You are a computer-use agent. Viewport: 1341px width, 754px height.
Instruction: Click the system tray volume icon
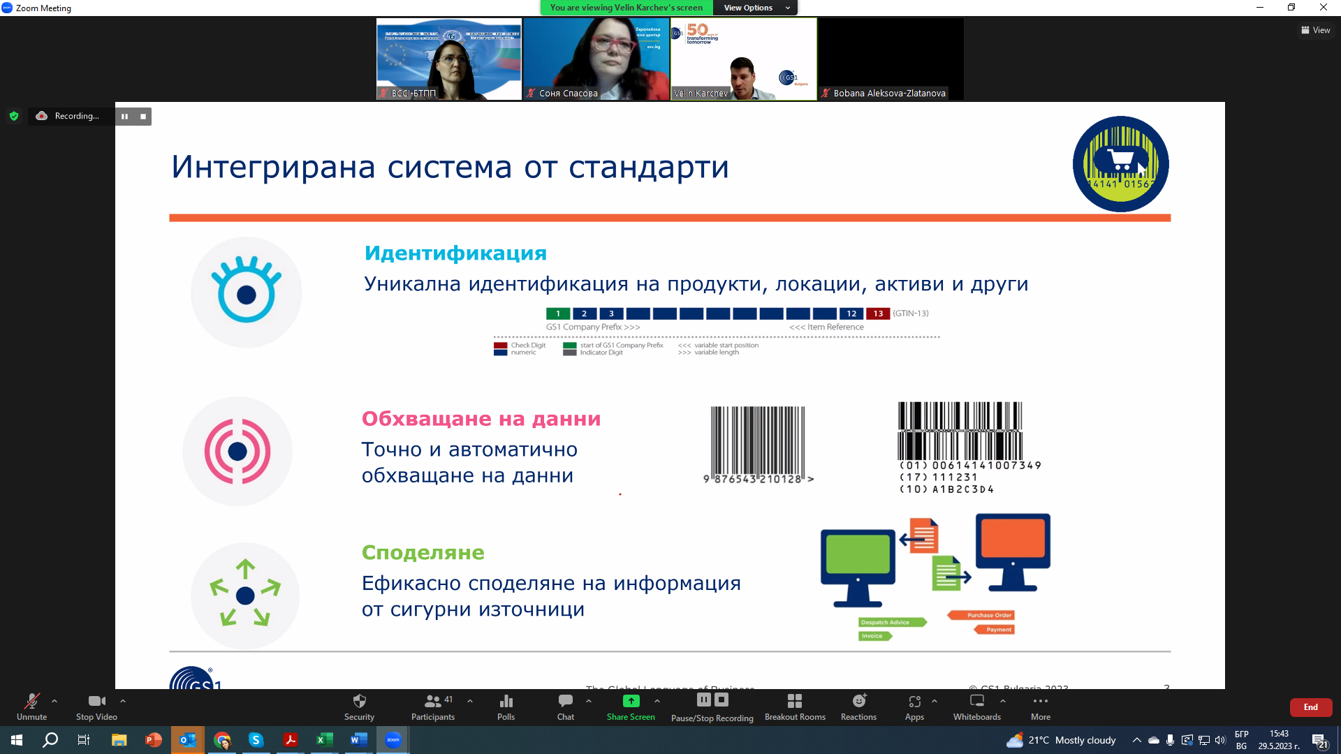click(1220, 740)
